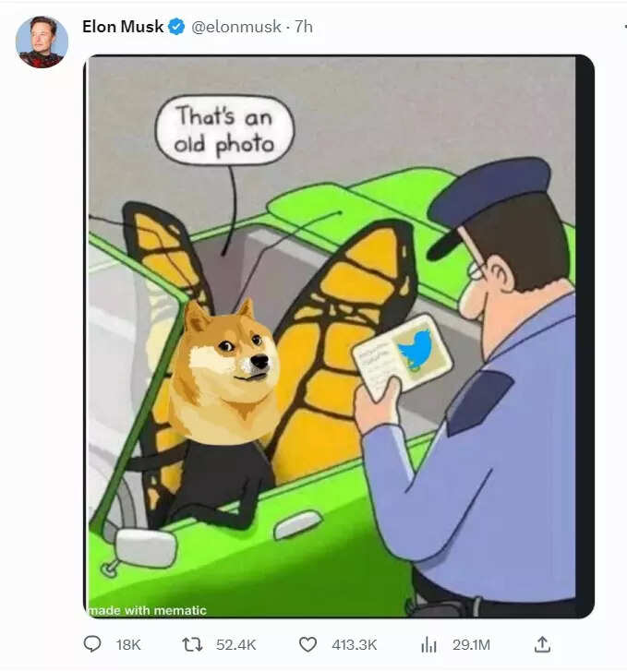
Task: Open the view analytics bar chart icon
Action: pyautogui.click(x=428, y=644)
